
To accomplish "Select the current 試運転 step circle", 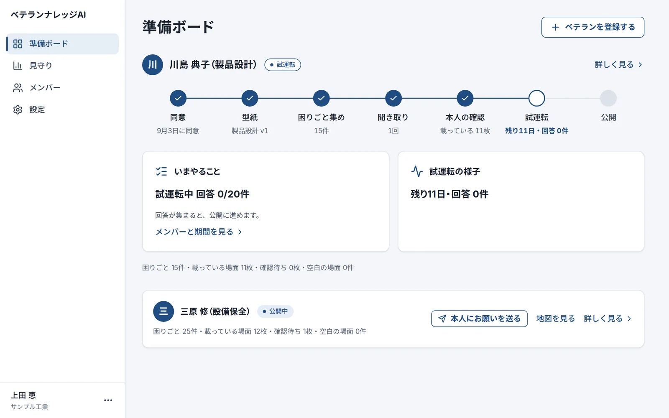I will 537,98.
